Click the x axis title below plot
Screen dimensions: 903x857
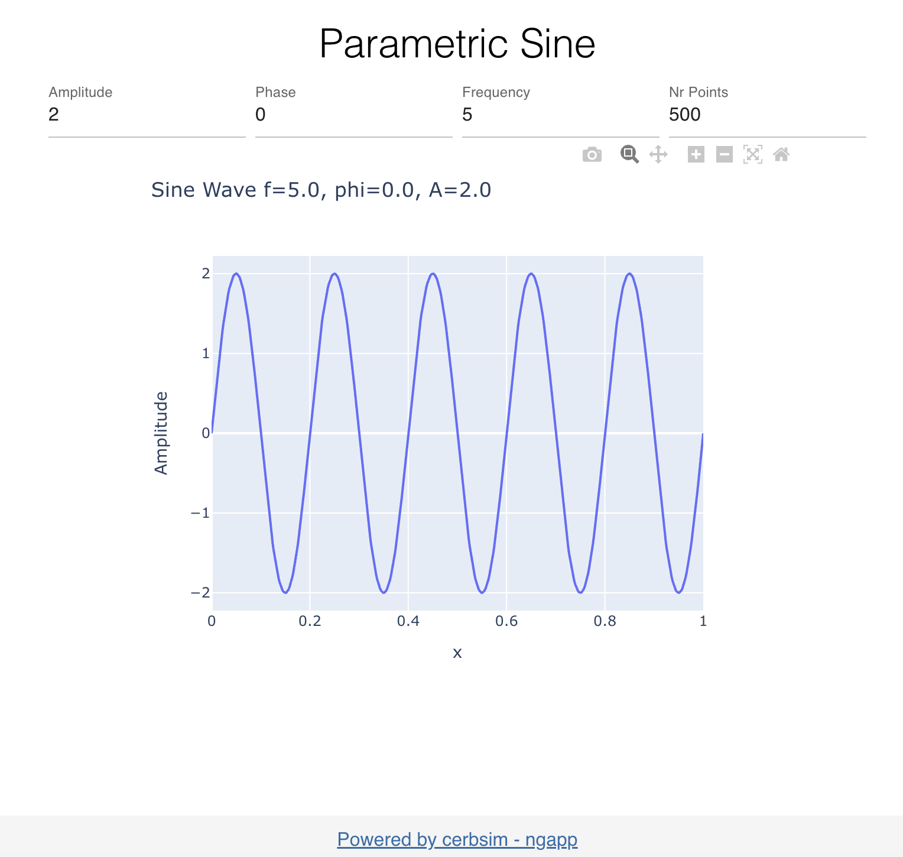point(457,653)
